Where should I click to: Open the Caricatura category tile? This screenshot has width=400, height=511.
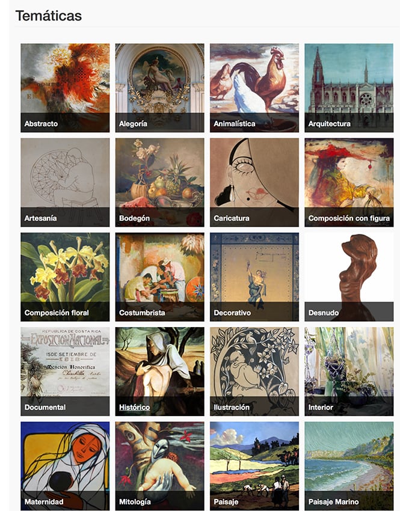click(x=254, y=182)
